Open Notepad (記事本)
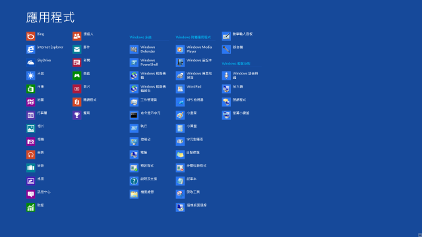This screenshot has height=237, width=422. (180, 181)
